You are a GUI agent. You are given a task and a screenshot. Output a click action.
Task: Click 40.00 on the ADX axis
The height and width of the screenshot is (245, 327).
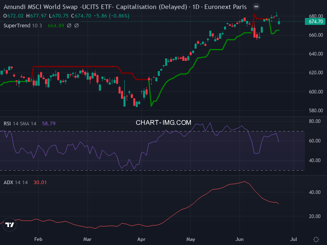(x=315, y=192)
